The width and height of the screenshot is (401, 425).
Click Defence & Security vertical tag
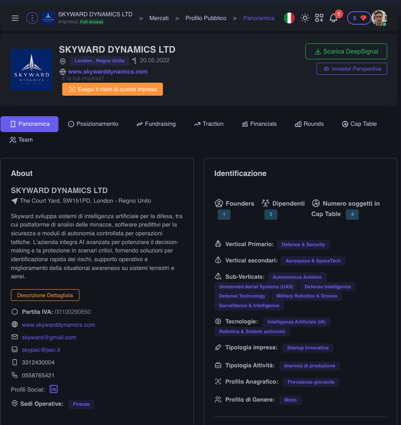click(x=303, y=244)
